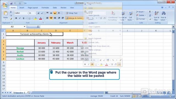Open Find & Select options
This screenshot has height=99, width=176.
pos(163,16)
